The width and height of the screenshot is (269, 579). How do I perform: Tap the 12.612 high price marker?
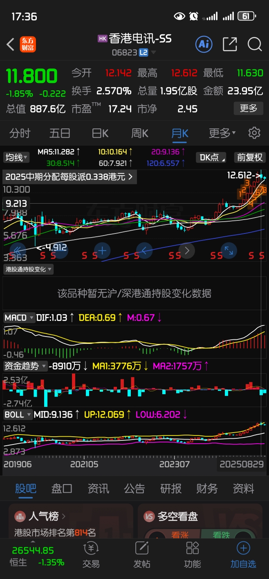click(243, 176)
